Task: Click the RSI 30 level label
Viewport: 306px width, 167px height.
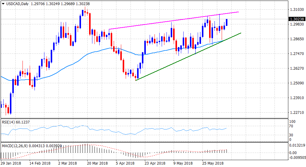Action: point(291,135)
